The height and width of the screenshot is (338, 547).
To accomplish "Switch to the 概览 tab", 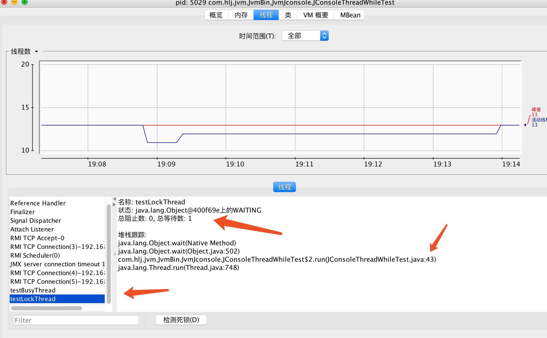I will 216,15.
